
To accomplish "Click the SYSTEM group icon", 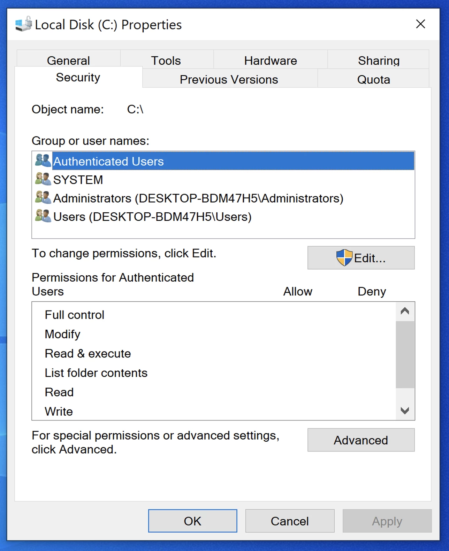I will (x=43, y=179).
